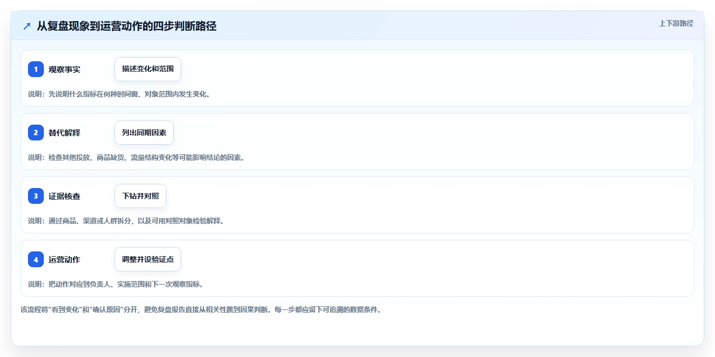
Task: Click the 调整并设验证点 button
Action: click(x=148, y=259)
